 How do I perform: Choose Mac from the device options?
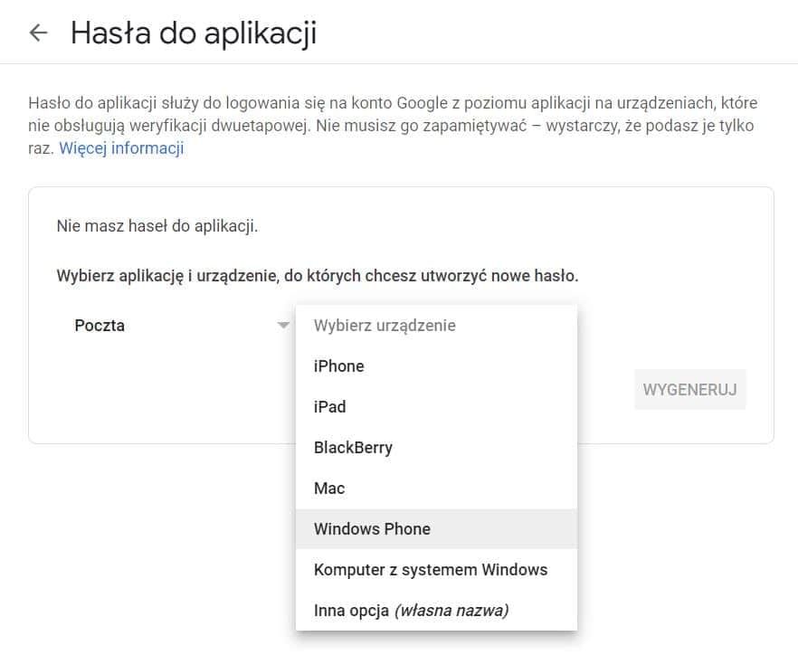pyautogui.click(x=328, y=488)
